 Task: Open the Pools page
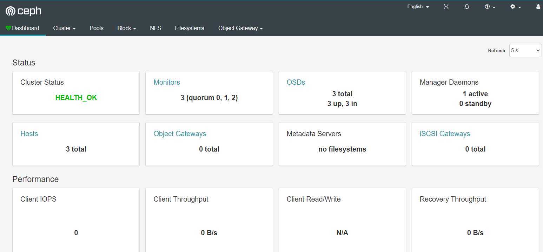pyautogui.click(x=97, y=28)
